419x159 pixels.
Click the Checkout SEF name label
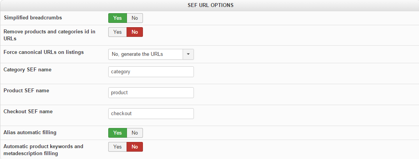point(28,111)
